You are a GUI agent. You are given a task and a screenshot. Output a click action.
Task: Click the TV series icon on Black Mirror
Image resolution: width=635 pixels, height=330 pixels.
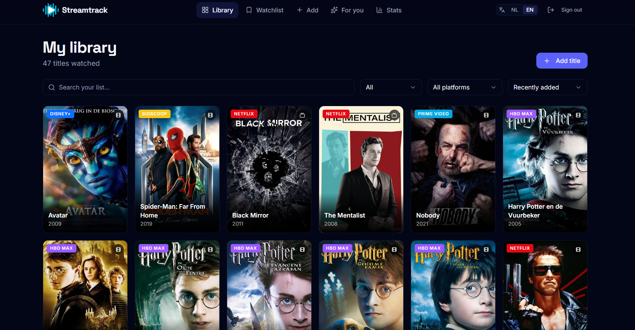coord(302,115)
